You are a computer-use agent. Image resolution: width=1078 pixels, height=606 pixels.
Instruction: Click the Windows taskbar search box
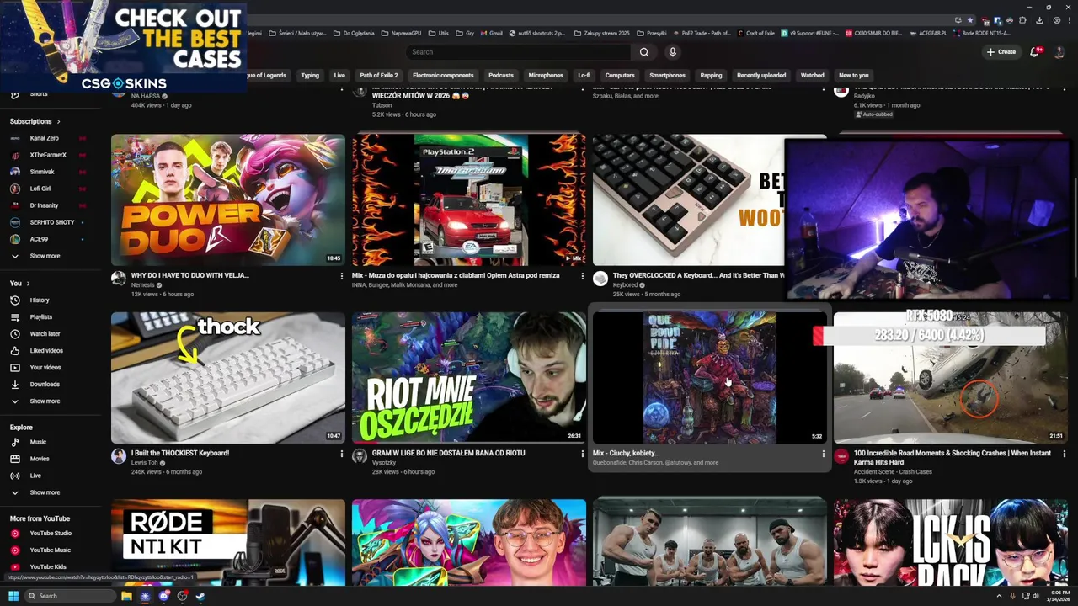(x=69, y=596)
